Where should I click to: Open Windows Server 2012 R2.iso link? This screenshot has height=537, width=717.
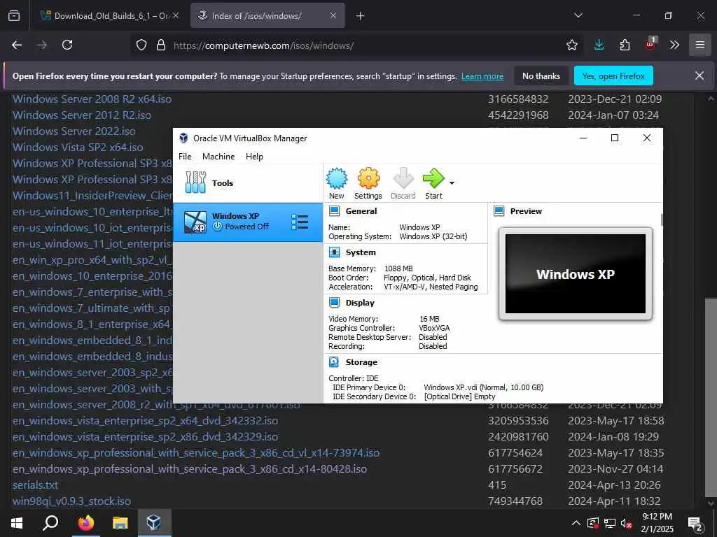point(82,115)
